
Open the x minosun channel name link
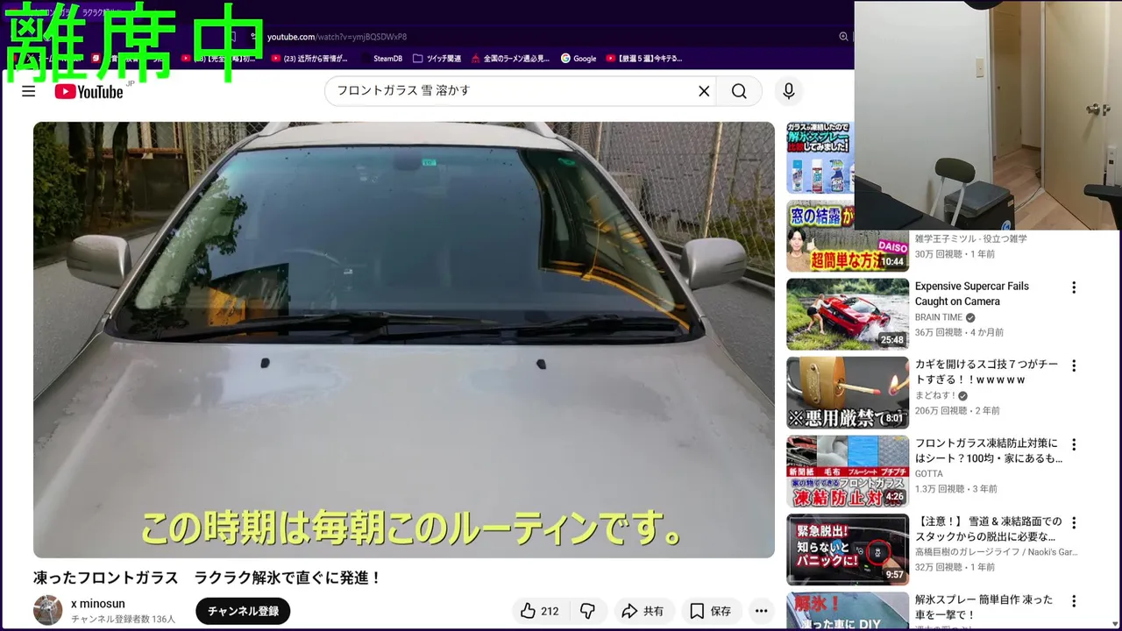pyautogui.click(x=98, y=604)
